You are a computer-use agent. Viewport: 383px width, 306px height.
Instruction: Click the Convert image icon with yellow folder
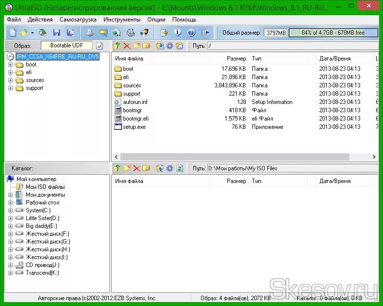tap(103, 33)
